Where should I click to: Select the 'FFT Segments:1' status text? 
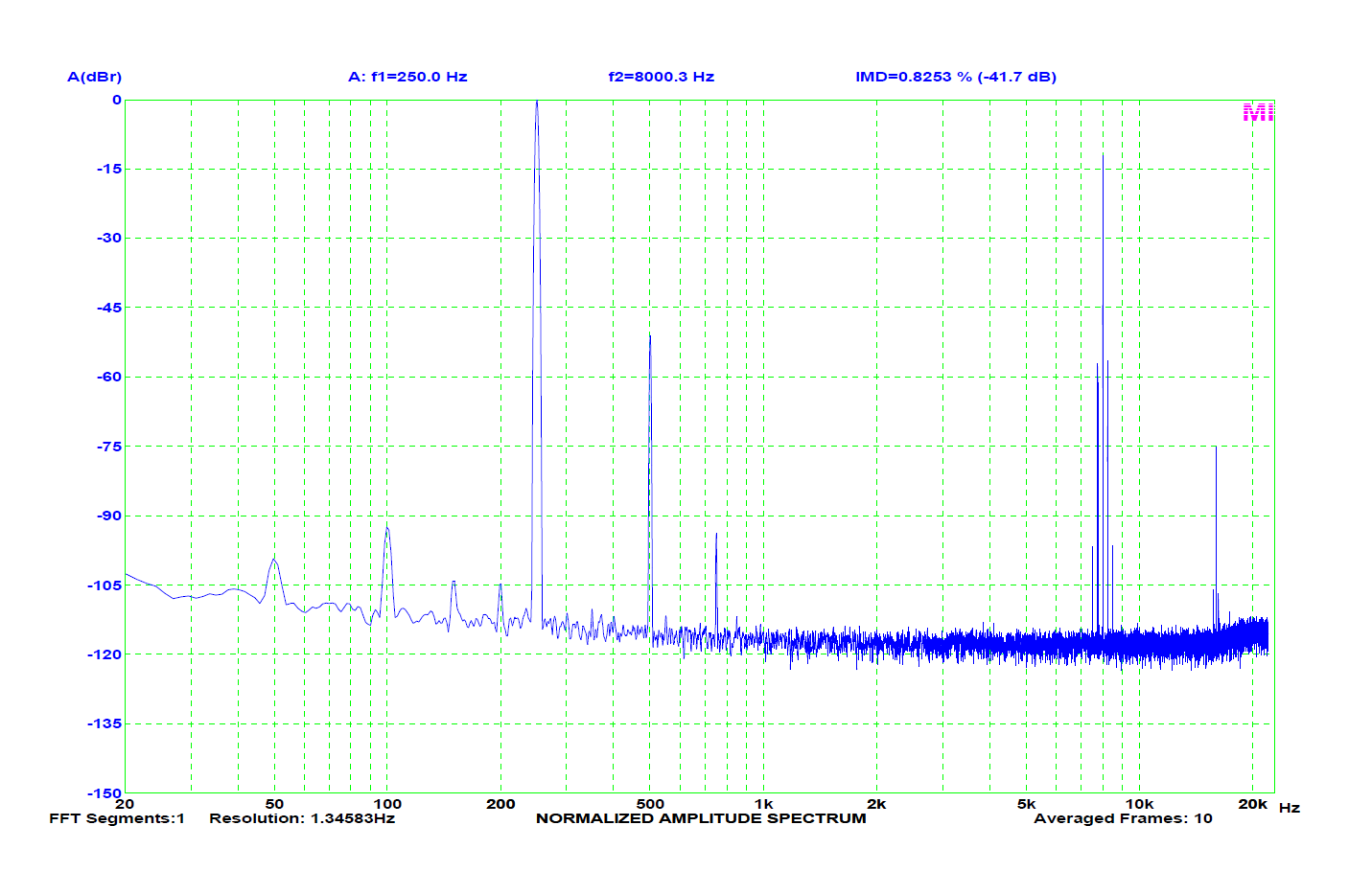[117, 818]
